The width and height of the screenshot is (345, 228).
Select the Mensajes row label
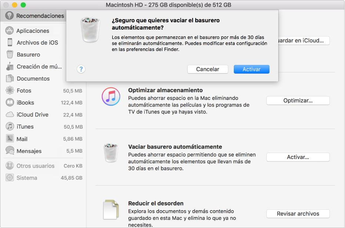click(29, 151)
